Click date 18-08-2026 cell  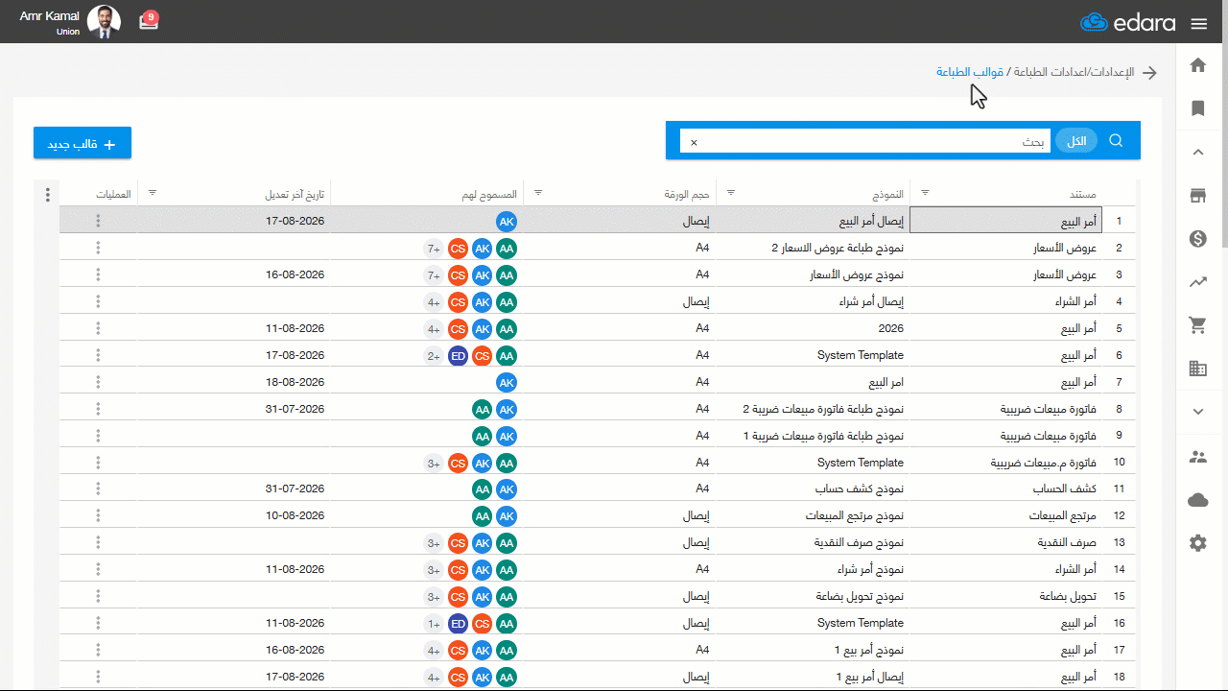(234, 382)
